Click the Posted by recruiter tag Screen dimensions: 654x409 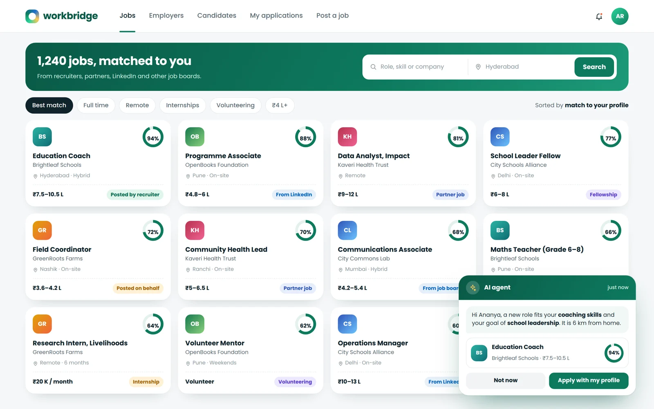tap(135, 195)
